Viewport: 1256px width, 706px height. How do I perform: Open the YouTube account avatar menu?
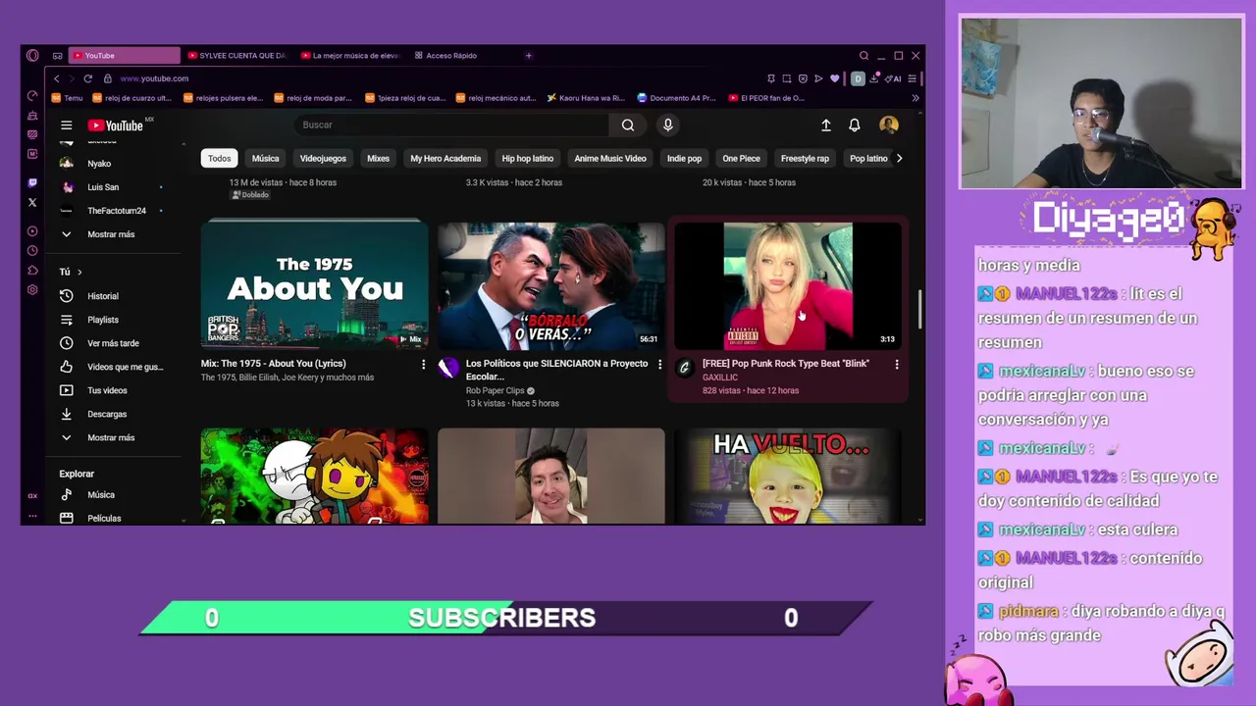point(889,125)
